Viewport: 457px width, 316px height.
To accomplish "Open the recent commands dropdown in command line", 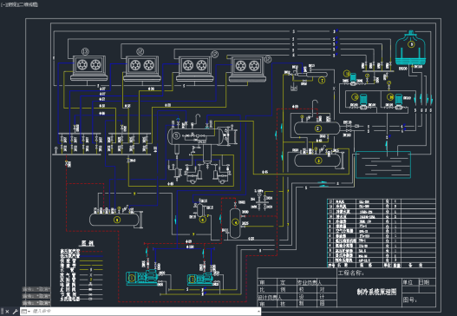I will pos(26,312).
